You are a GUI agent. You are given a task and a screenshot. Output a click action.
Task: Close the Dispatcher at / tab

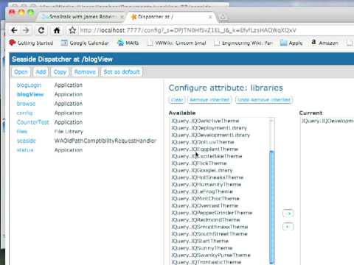click(210, 17)
